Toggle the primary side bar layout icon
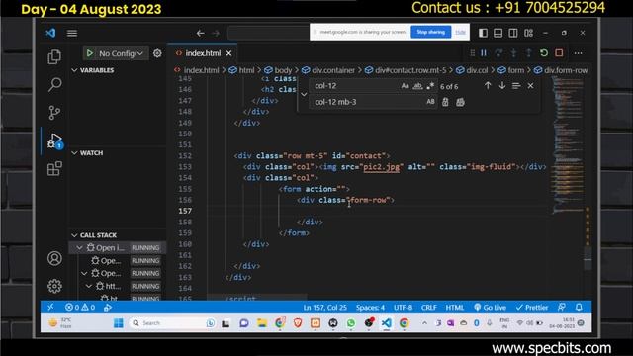The image size is (633, 356). click(483, 33)
